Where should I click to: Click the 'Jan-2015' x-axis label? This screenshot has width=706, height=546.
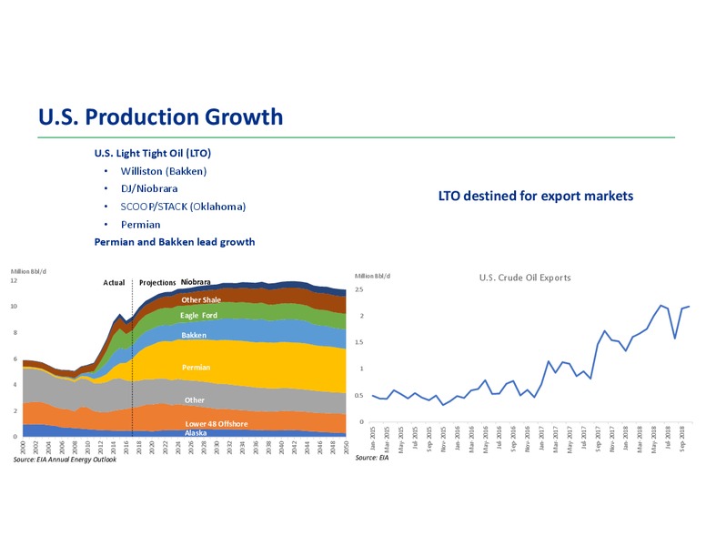pos(373,438)
